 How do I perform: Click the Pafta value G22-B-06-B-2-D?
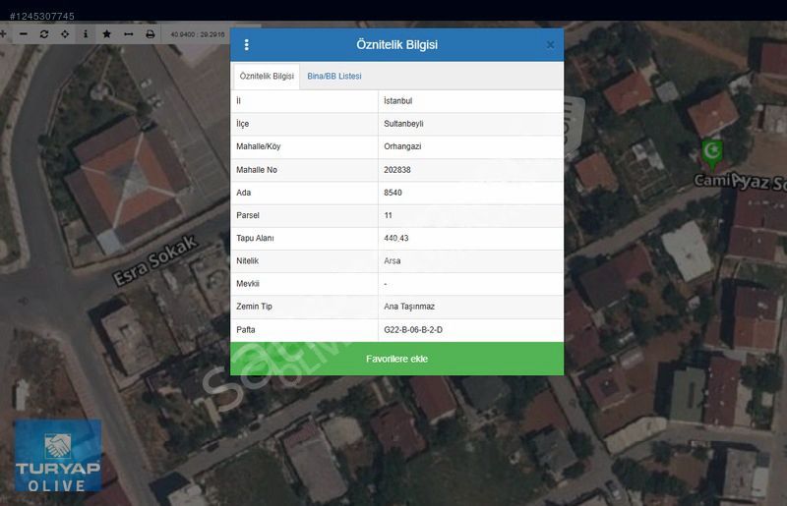point(413,330)
